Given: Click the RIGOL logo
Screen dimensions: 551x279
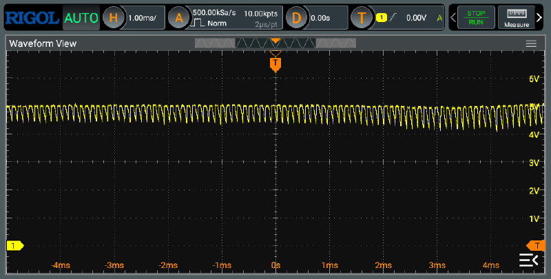Looking at the screenshot, I should pos(32,18).
